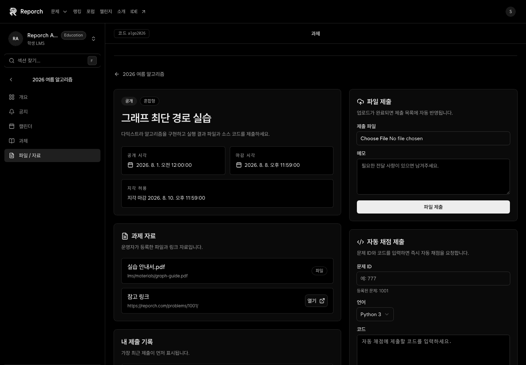Viewport: 526px width, 365px height.
Task: Open the 포럼 menu item
Action: point(91,12)
